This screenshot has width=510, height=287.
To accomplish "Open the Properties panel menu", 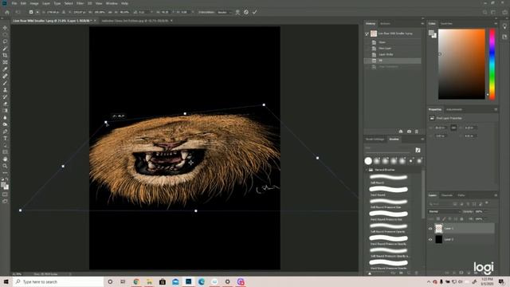I will [496, 110].
